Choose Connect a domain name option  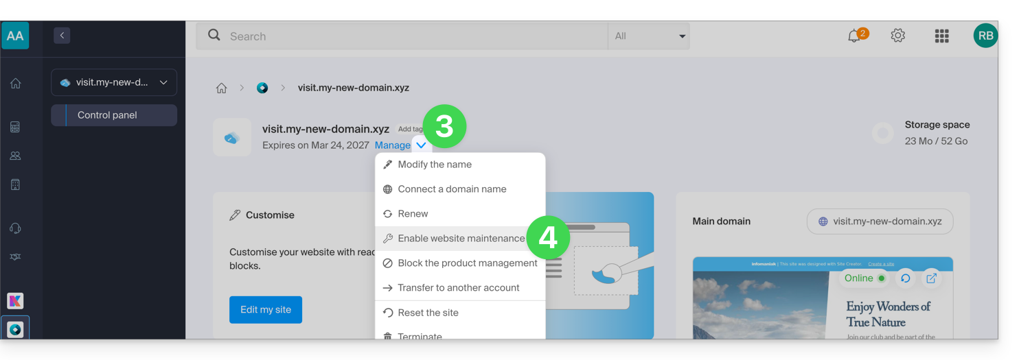pos(452,189)
